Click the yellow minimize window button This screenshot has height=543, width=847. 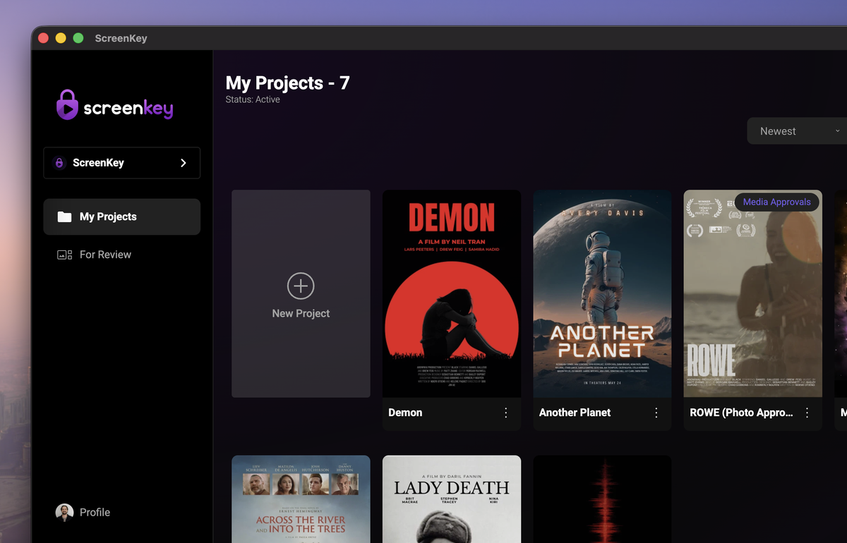pos(61,38)
